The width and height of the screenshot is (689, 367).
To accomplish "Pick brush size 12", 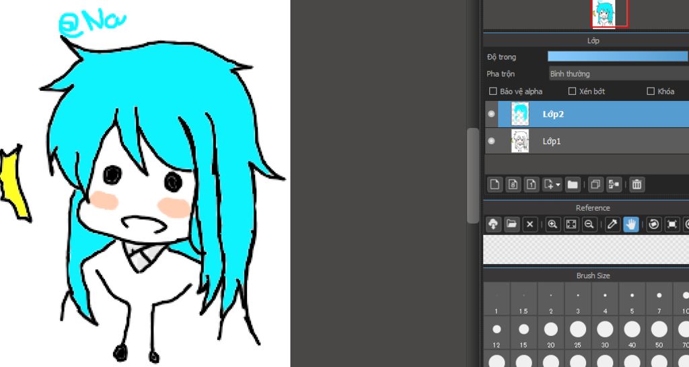I will [x=497, y=333].
